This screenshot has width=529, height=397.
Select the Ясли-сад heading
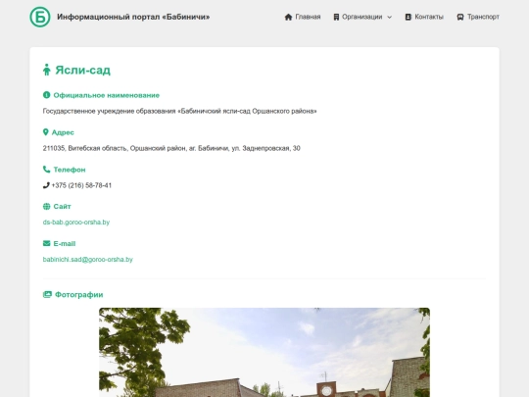click(x=82, y=70)
